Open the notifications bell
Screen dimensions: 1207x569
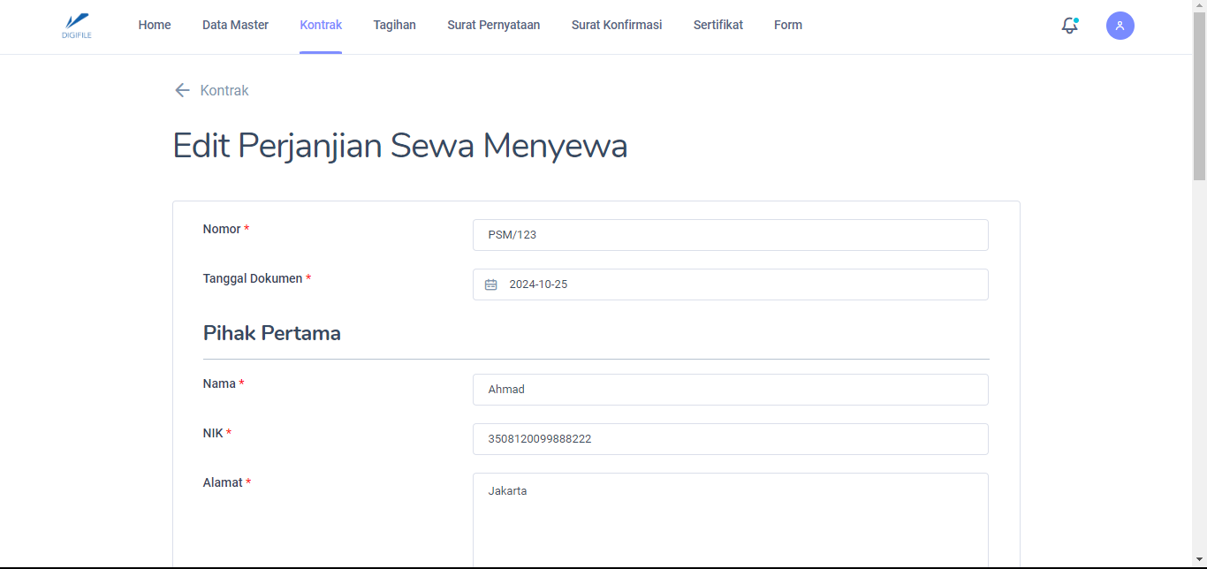coord(1069,26)
